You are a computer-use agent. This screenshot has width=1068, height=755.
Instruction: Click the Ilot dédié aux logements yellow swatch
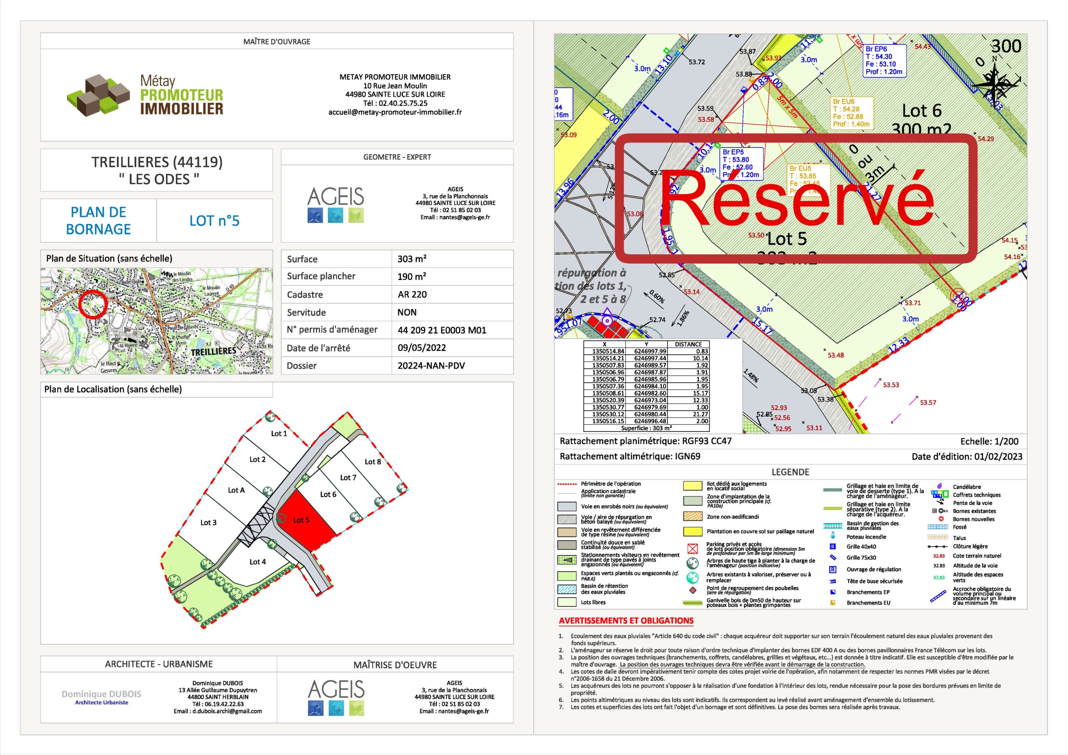[692, 486]
